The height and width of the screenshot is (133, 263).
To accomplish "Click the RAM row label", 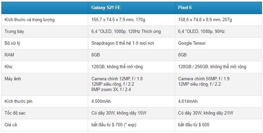I will tap(9, 55).
